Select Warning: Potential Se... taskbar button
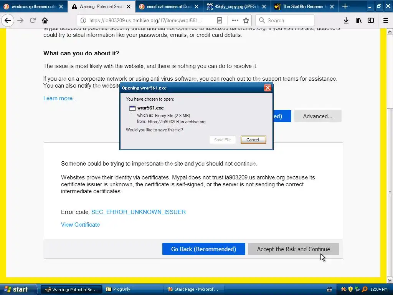Screen dimensions: 393x295 coord(71,290)
